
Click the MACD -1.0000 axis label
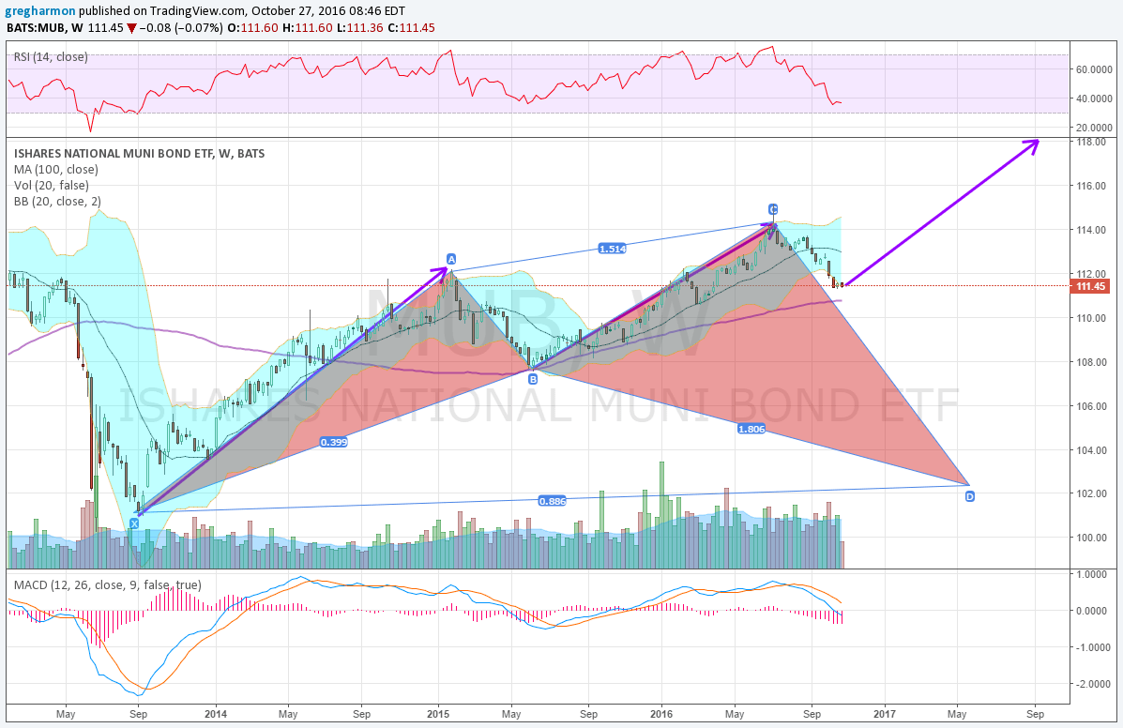coord(1091,648)
